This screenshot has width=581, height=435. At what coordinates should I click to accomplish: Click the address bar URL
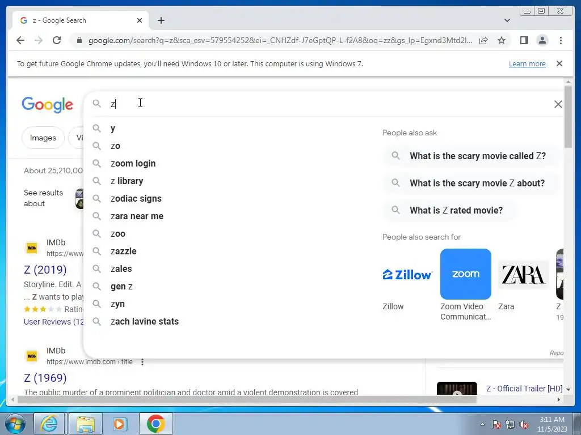tap(280, 40)
